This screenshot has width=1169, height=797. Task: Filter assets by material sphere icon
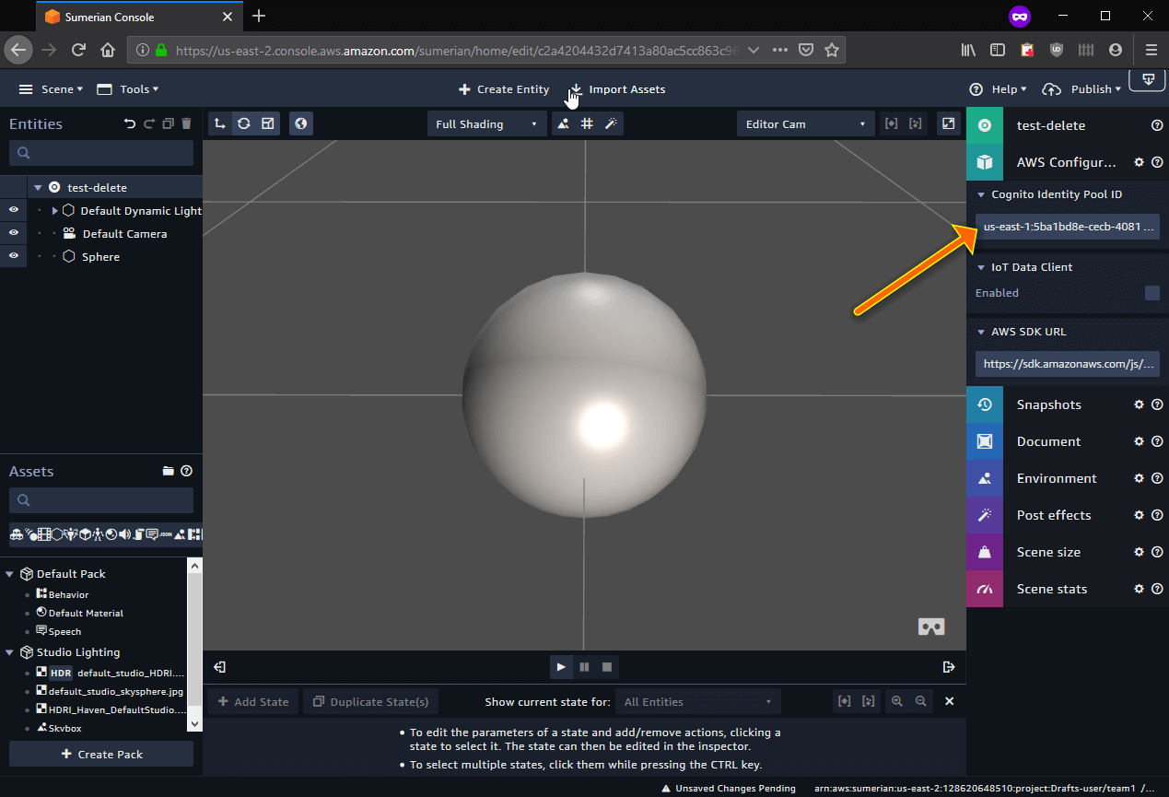[x=111, y=533]
